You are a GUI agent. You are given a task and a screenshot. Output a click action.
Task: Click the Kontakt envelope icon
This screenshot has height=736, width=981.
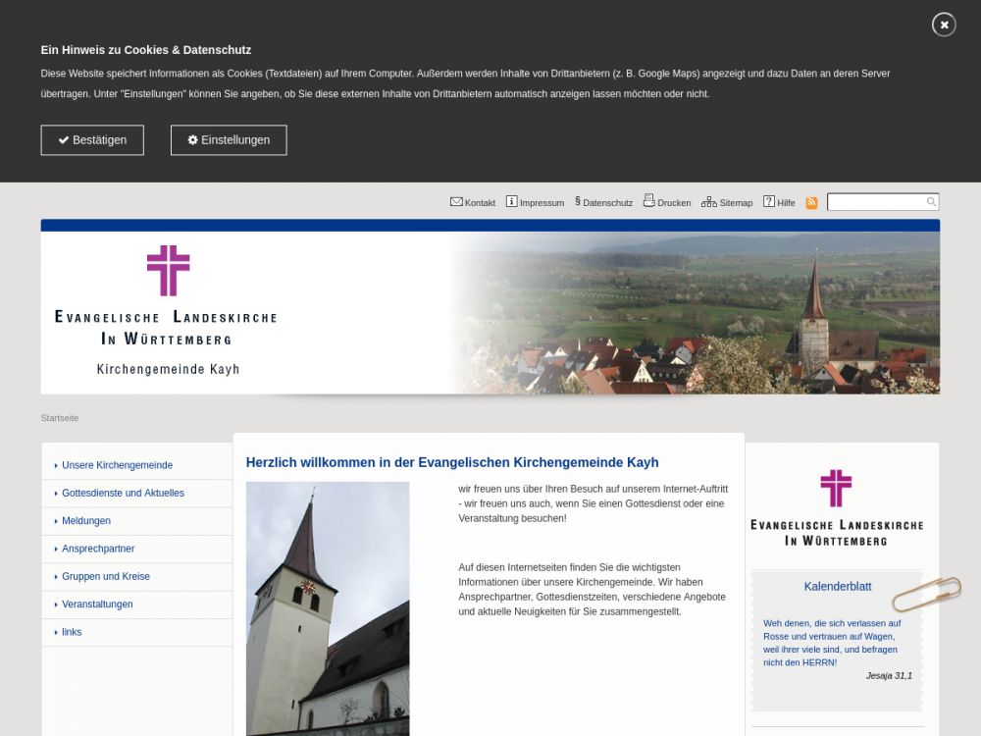[456, 202]
